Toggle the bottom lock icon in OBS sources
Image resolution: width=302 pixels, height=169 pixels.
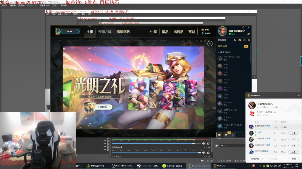tap(108, 149)
